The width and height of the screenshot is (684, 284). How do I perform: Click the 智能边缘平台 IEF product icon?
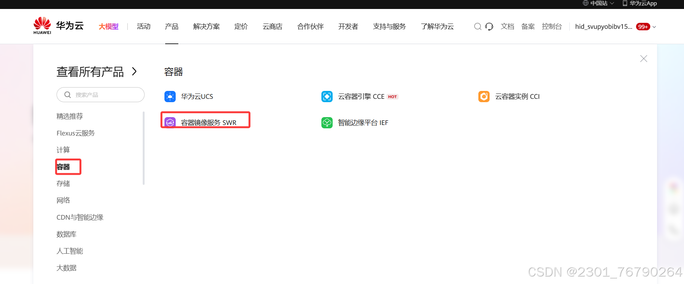(327, 123)
